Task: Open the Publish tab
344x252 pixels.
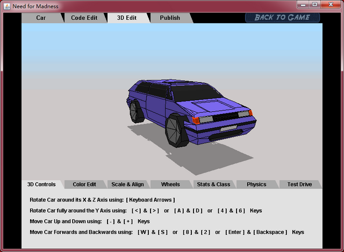Action: 170,18
